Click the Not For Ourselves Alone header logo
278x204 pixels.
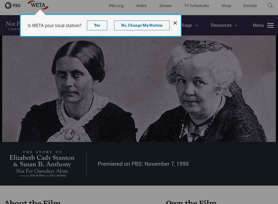[x=13, y=26]
